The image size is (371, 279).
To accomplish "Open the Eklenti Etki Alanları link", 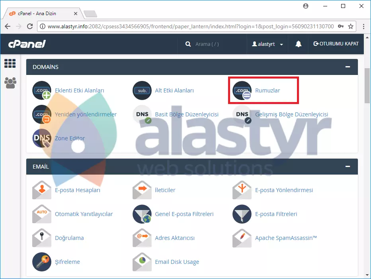I will [80, 90].
